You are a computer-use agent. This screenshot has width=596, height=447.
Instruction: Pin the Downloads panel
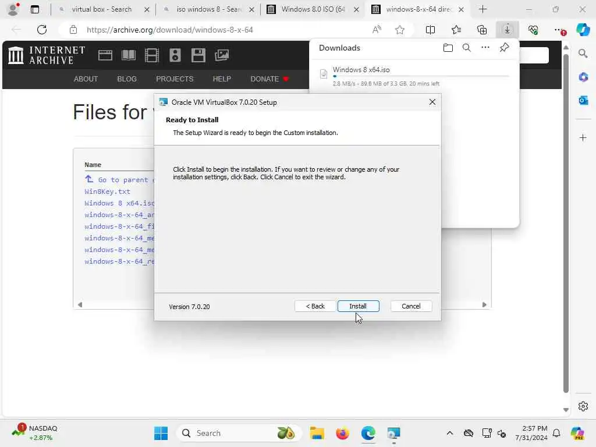pyautogui.click(x=505, y=48)
